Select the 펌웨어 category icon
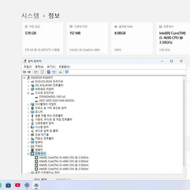The image size is (190, 190). tap(32, 150)
